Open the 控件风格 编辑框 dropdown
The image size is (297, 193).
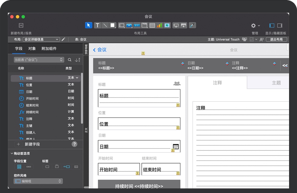pos(38,181)
